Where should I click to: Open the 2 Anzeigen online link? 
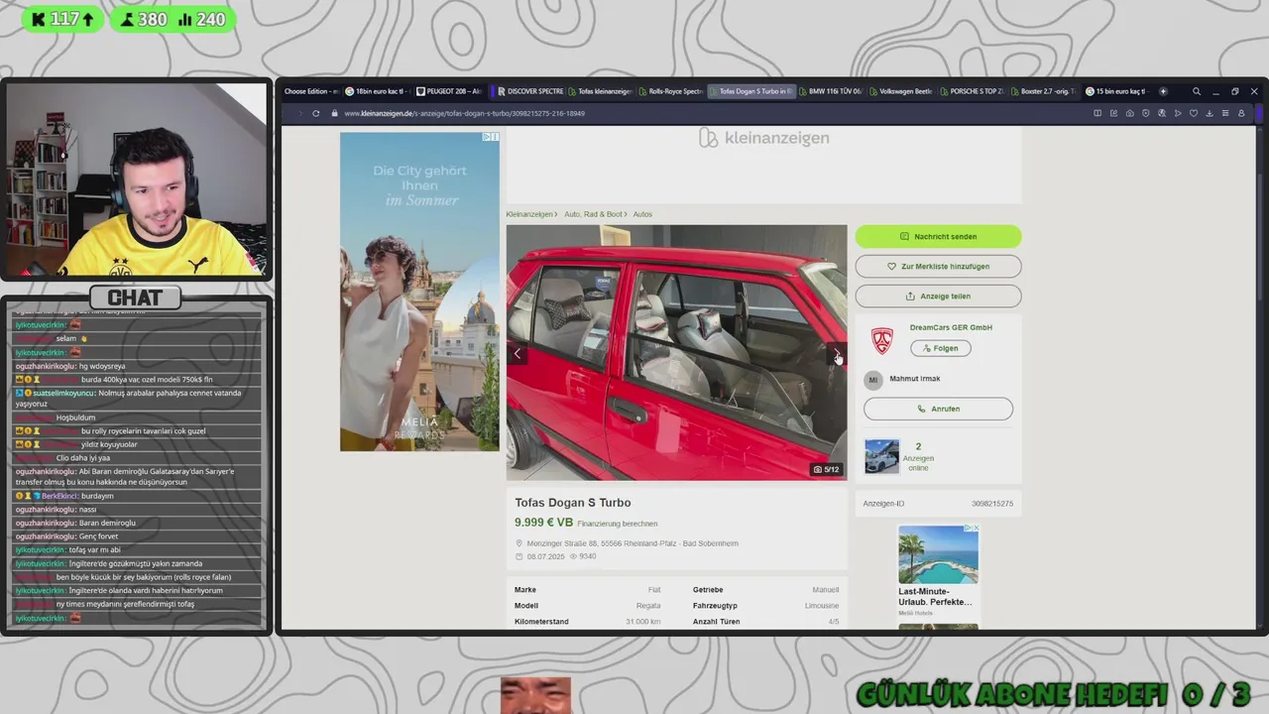(x=918, y=457)
